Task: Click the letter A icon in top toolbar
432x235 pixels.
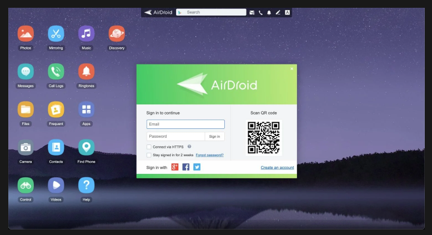Action: click(x=287, y=12)
